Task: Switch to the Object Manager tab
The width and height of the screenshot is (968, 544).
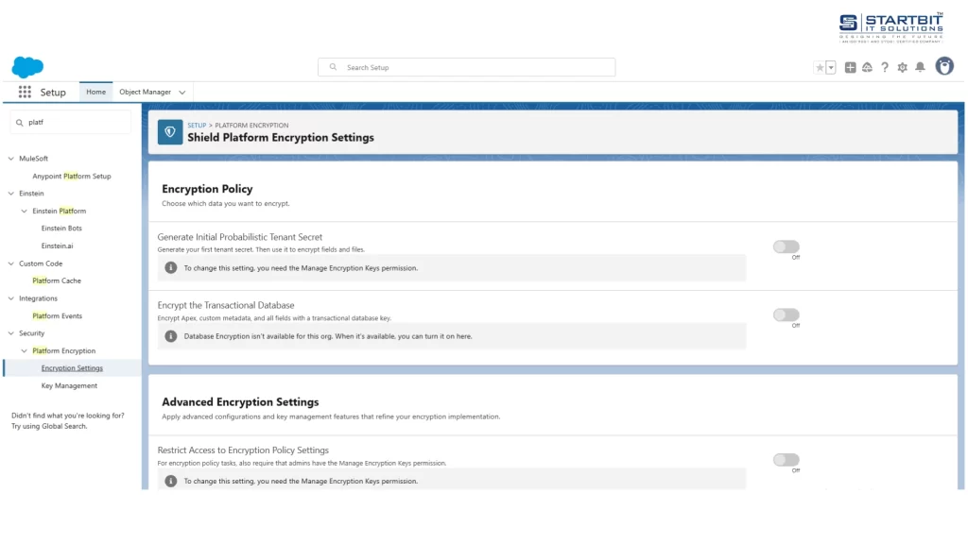Action: (x=145, y=92)
